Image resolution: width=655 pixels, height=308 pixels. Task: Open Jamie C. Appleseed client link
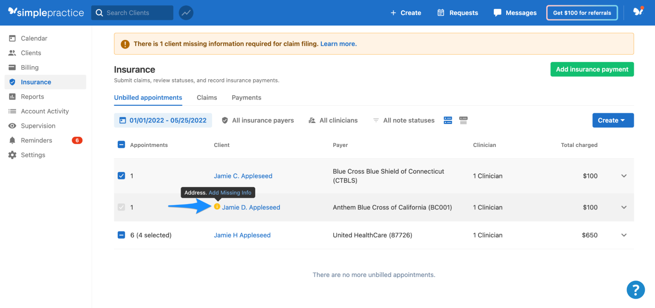[x=243, y=176]
